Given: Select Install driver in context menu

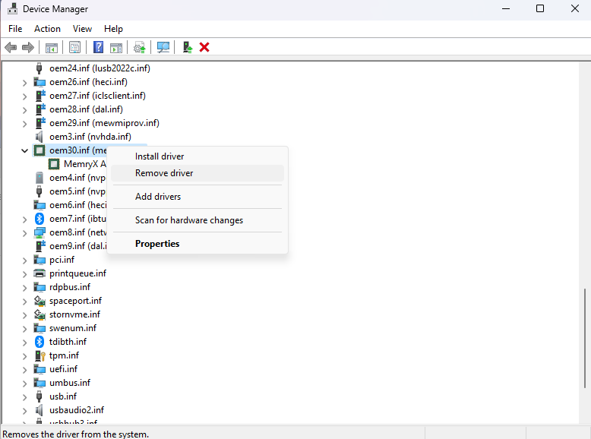Looking at the screenshot, I should [x=160, y=156].
